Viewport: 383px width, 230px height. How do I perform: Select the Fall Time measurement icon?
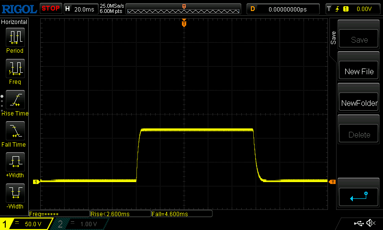[x=15, y=130]
